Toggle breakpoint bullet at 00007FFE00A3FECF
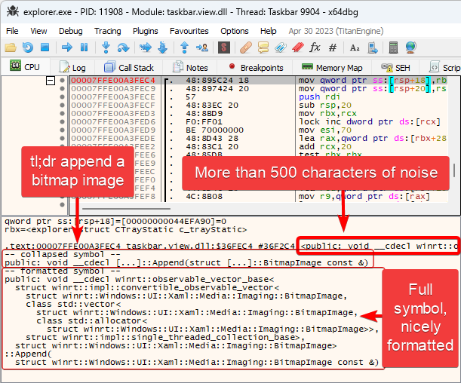Image resolution: width=461 pixels, height=383 pixels. [x=62, y=105]
